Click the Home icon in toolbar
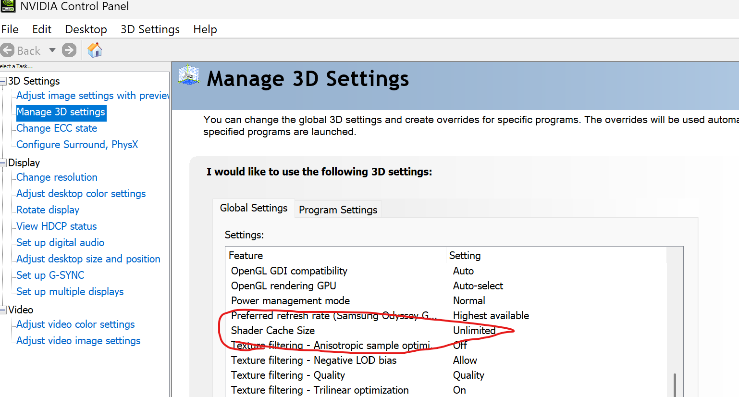 [95, 50]
